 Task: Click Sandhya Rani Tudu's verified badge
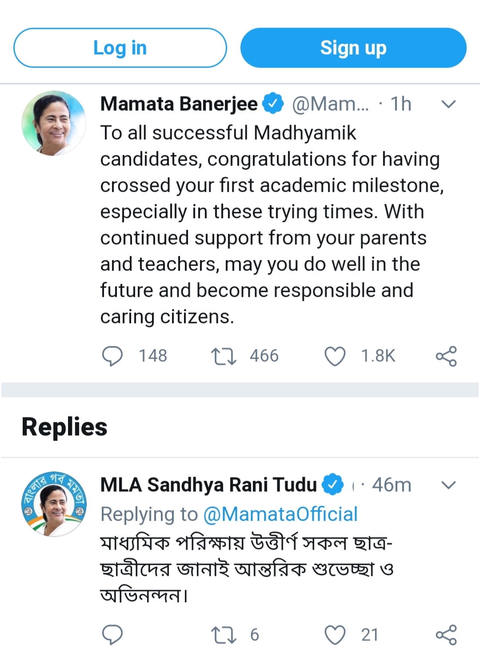pyautogui.click(x=333, y=485)
